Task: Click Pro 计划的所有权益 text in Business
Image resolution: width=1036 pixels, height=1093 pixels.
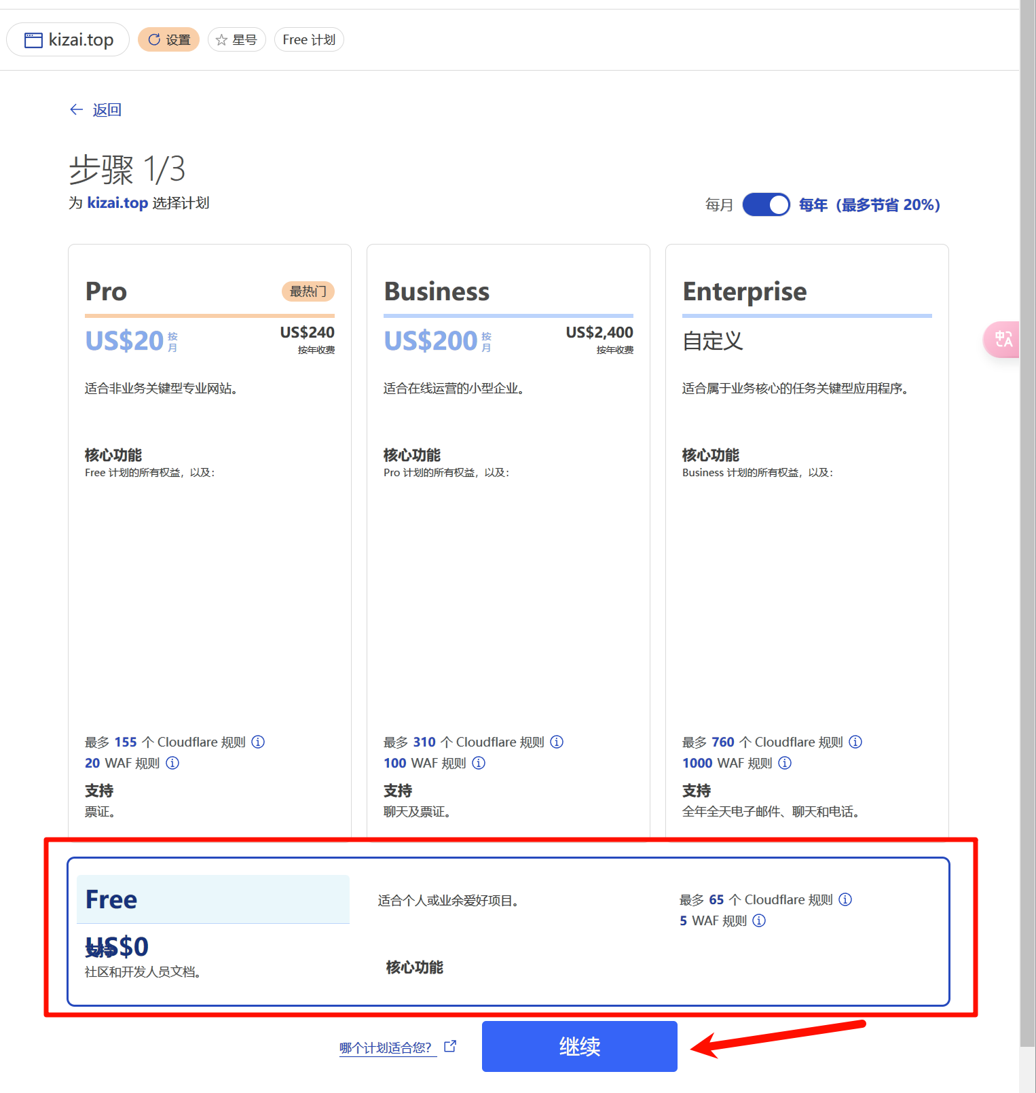Action: tap(446, 473)
